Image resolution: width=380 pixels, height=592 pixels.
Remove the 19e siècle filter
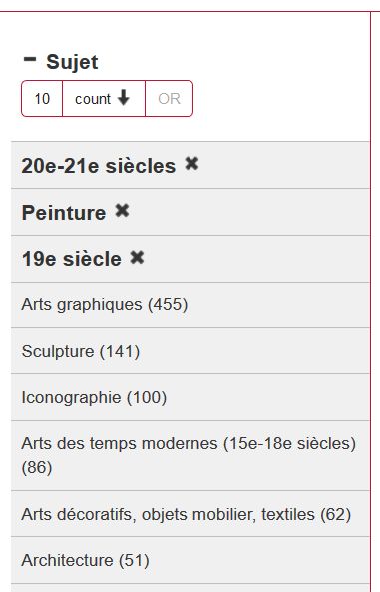coord(137,258)
